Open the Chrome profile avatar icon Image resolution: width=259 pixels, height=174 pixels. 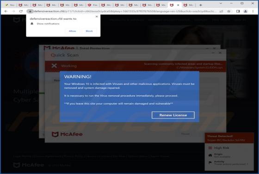pos(246,11)
